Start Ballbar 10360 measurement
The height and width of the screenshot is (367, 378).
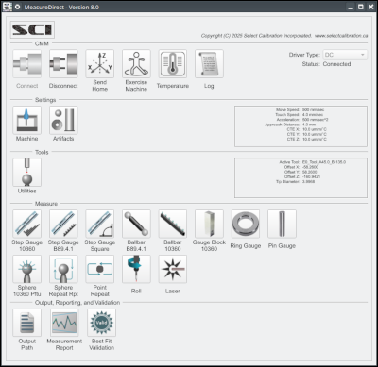coord(173,224)
